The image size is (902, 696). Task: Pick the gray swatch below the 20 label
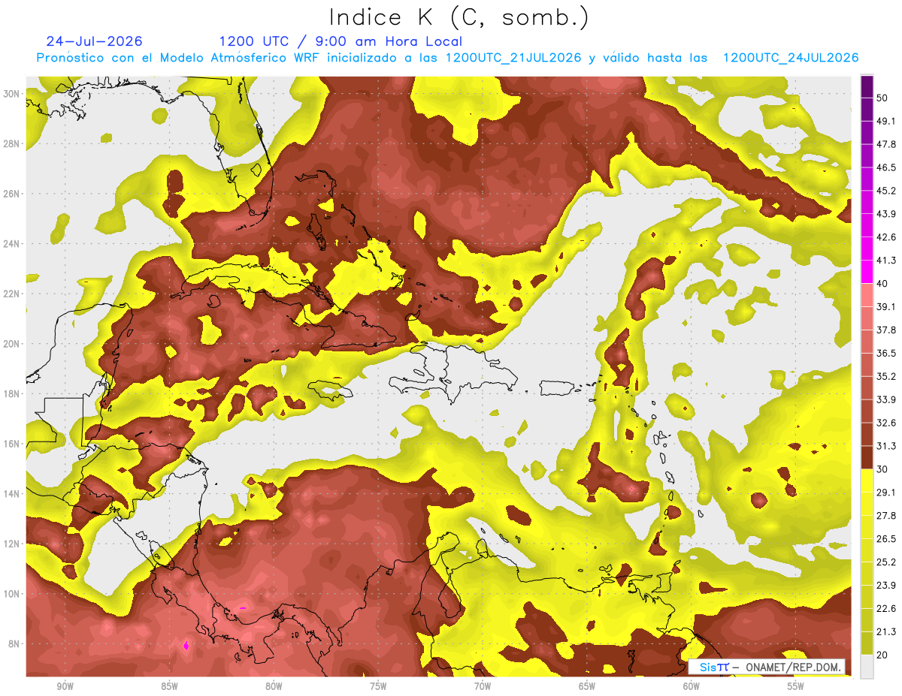tap(867, 667)
